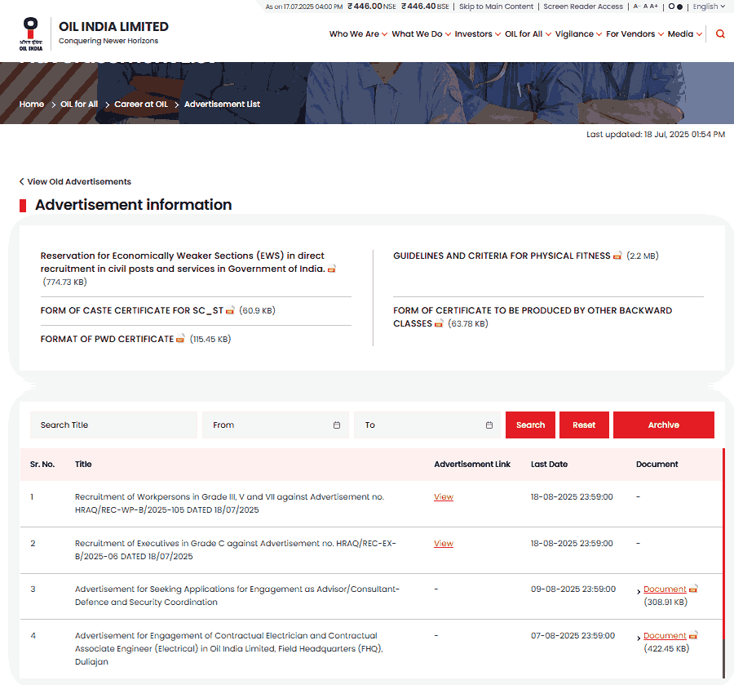Open the site search magnifier icon

coord(720,33)
